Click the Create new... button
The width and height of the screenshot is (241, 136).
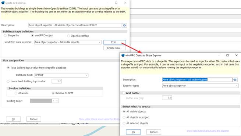[x=114, y=48]
